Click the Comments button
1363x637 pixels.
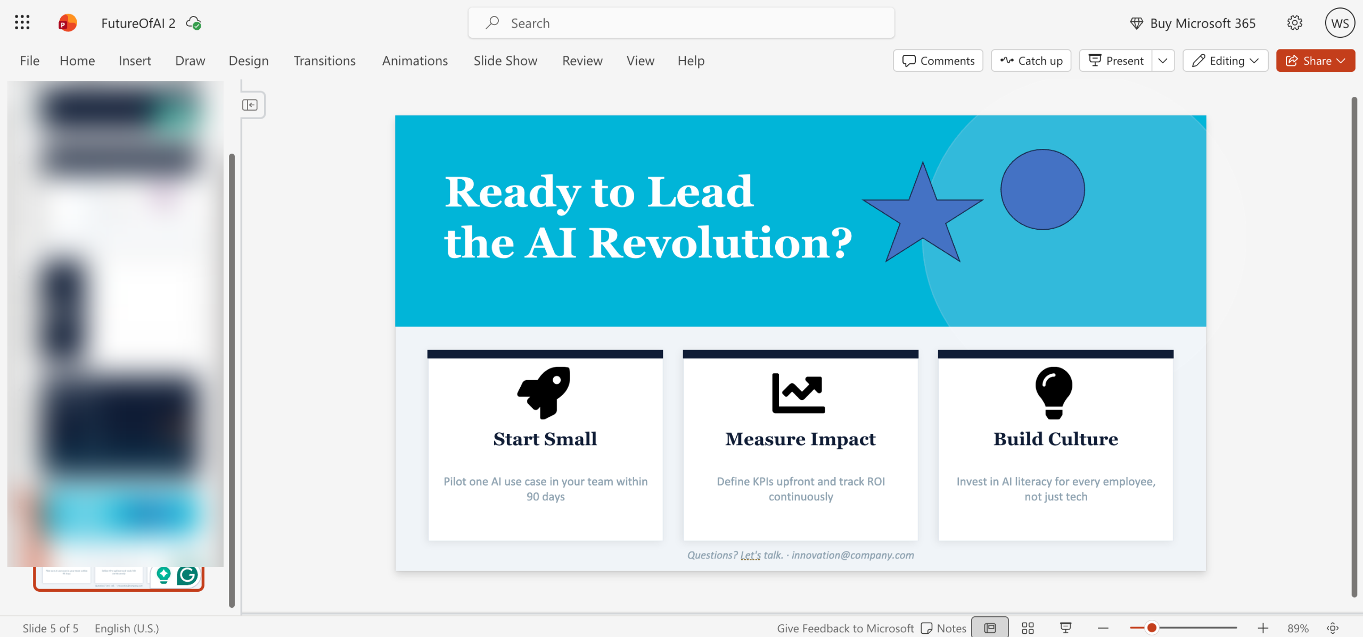point(938,61)
